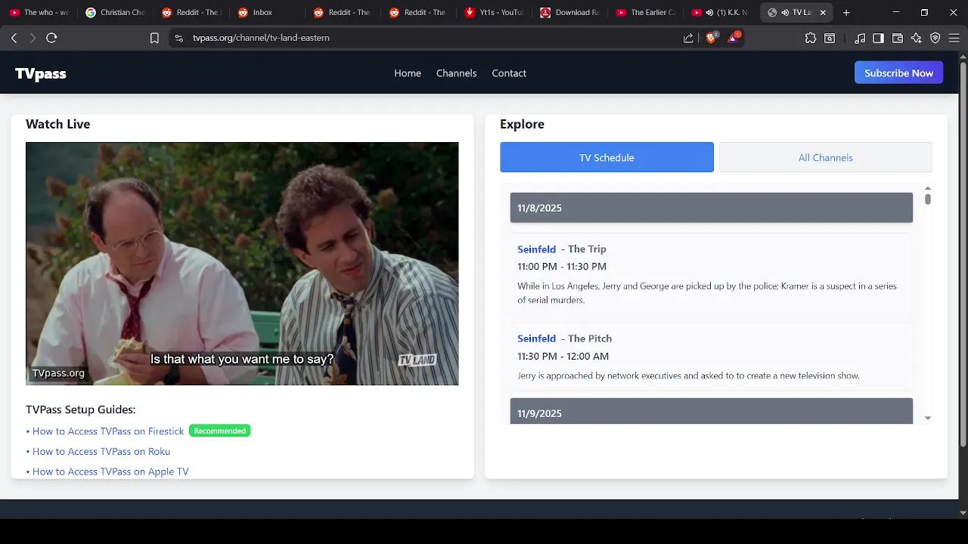Switch to 'The who' YouTube tab
This screenshot has height=544, width=968.
[x=39, y=12]
